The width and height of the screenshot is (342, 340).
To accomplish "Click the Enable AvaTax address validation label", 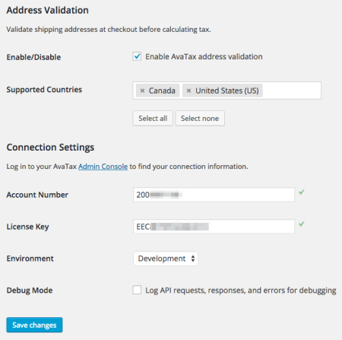I will (x=204, y=56).
